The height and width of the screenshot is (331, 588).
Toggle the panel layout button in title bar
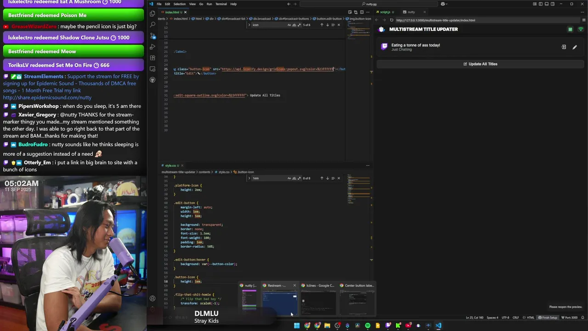(547, 4)
